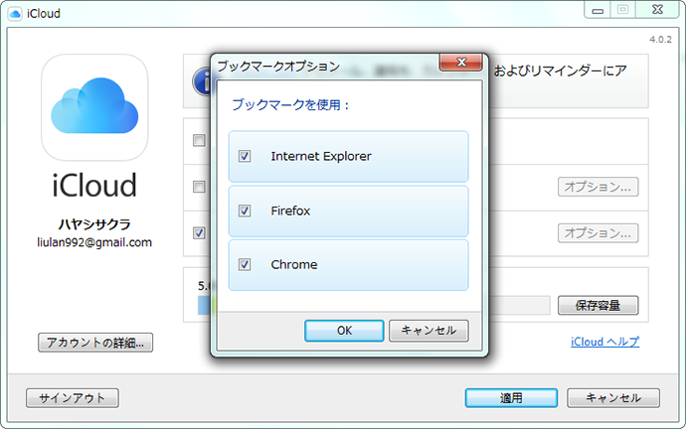This screenshot has height=429, width=686.
Task: Uncheck the Chrome bookmark checkbox
Action: (x=245, y=264)
